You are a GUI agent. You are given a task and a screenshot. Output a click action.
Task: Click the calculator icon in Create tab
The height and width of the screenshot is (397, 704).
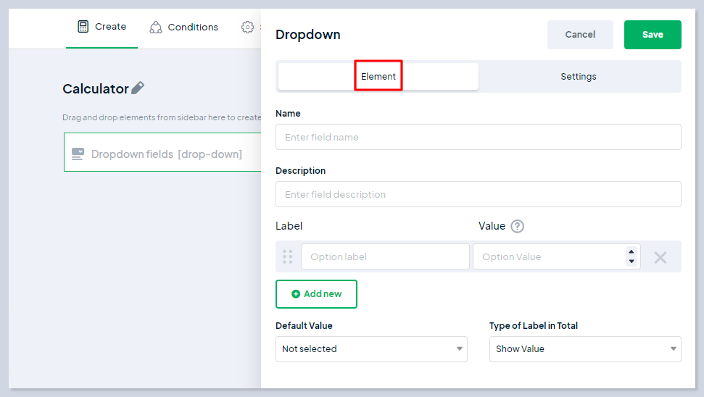83,27
